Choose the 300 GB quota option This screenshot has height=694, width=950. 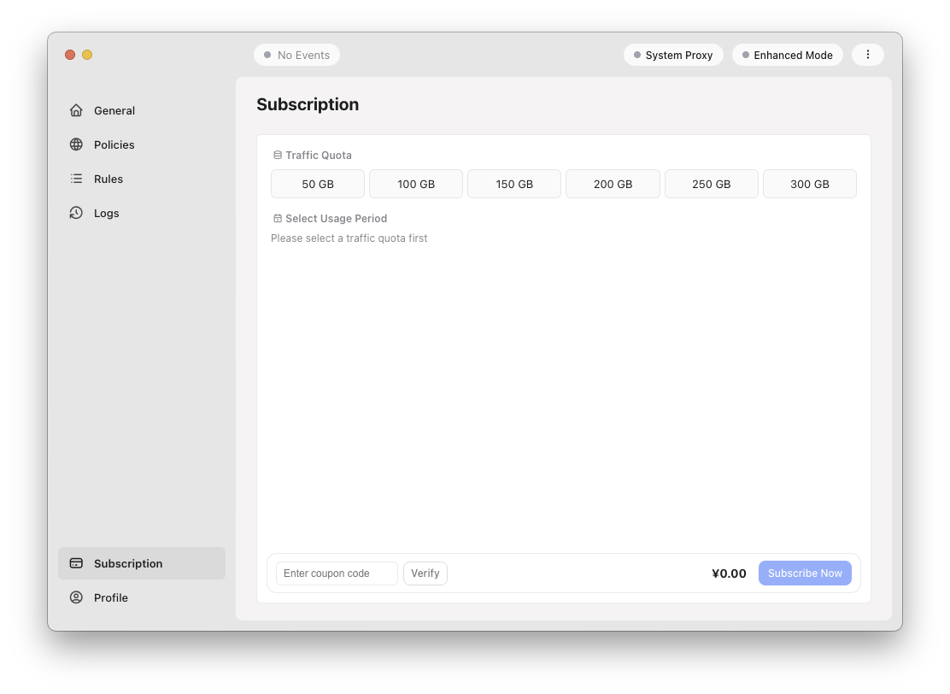coord(809,183)
